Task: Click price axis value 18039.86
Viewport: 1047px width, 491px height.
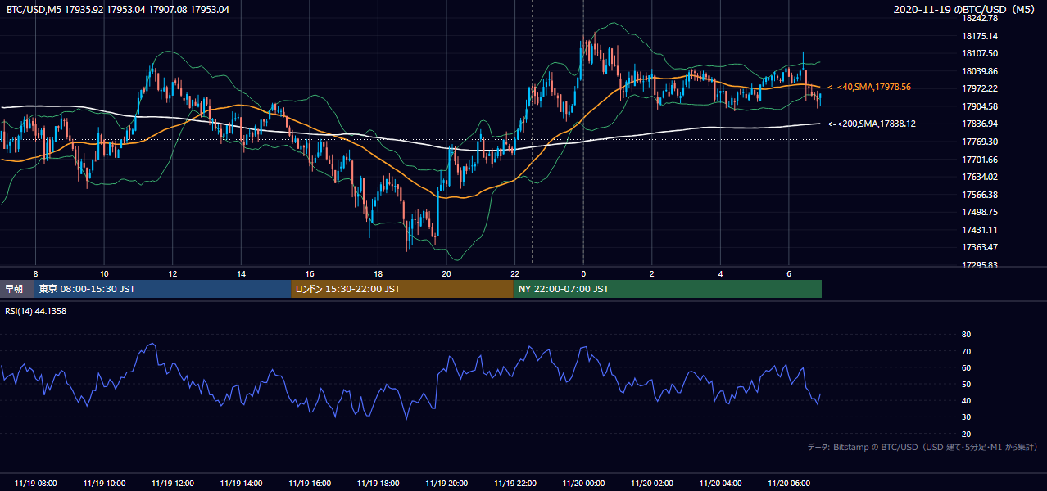Action: click(980, 71)
